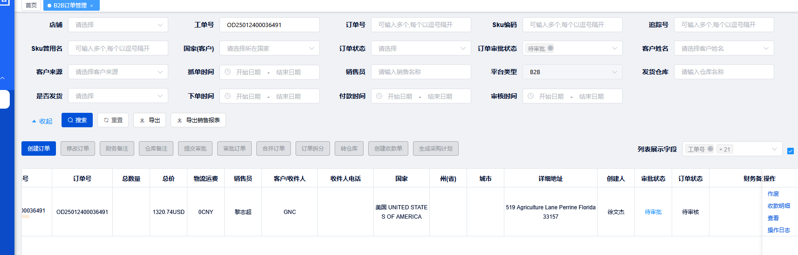Toggle the blue checkbox beside column selector
Screen dimensions: 798x255
coord(790,151)
